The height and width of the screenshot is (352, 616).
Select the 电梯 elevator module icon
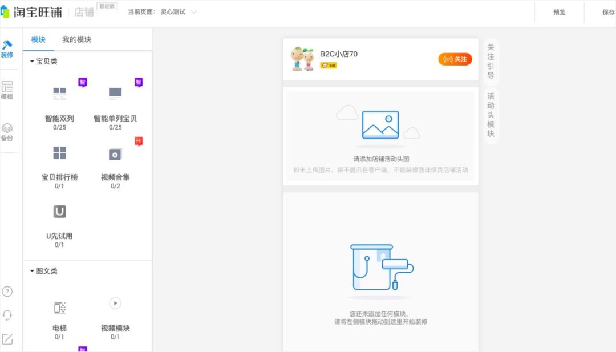[x=59, y=307]
